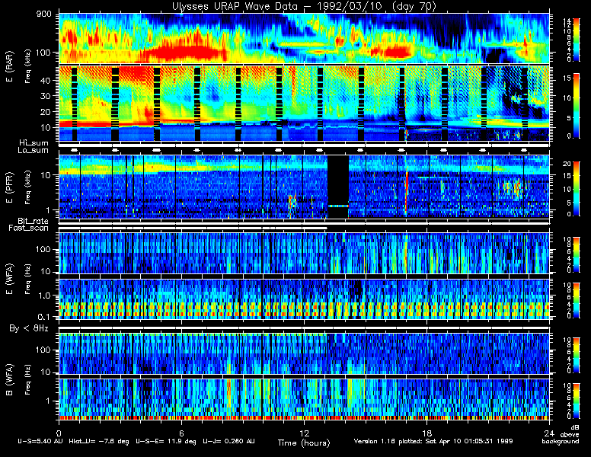The height and width of the screenshot is (457, 591).
Task: Click the black data gap in PFR panel
Action: click(338, 181)
